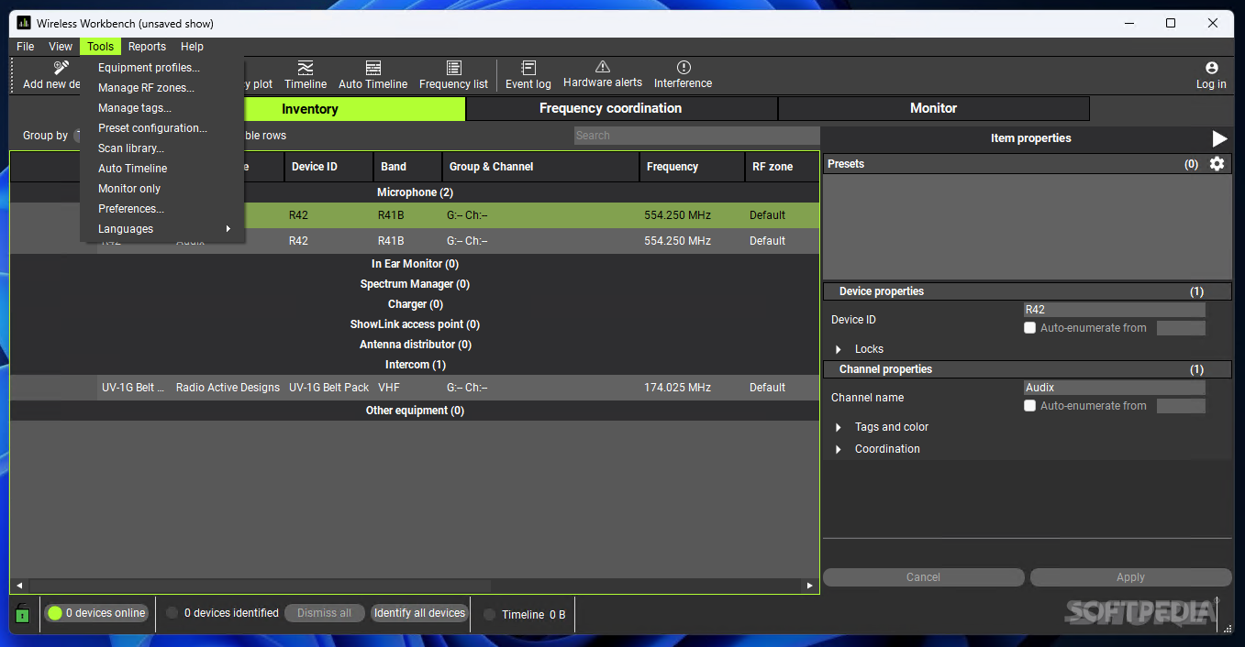The image size is (1245, 647).
Task: Open the Interference alert icon
Action: 684,67
